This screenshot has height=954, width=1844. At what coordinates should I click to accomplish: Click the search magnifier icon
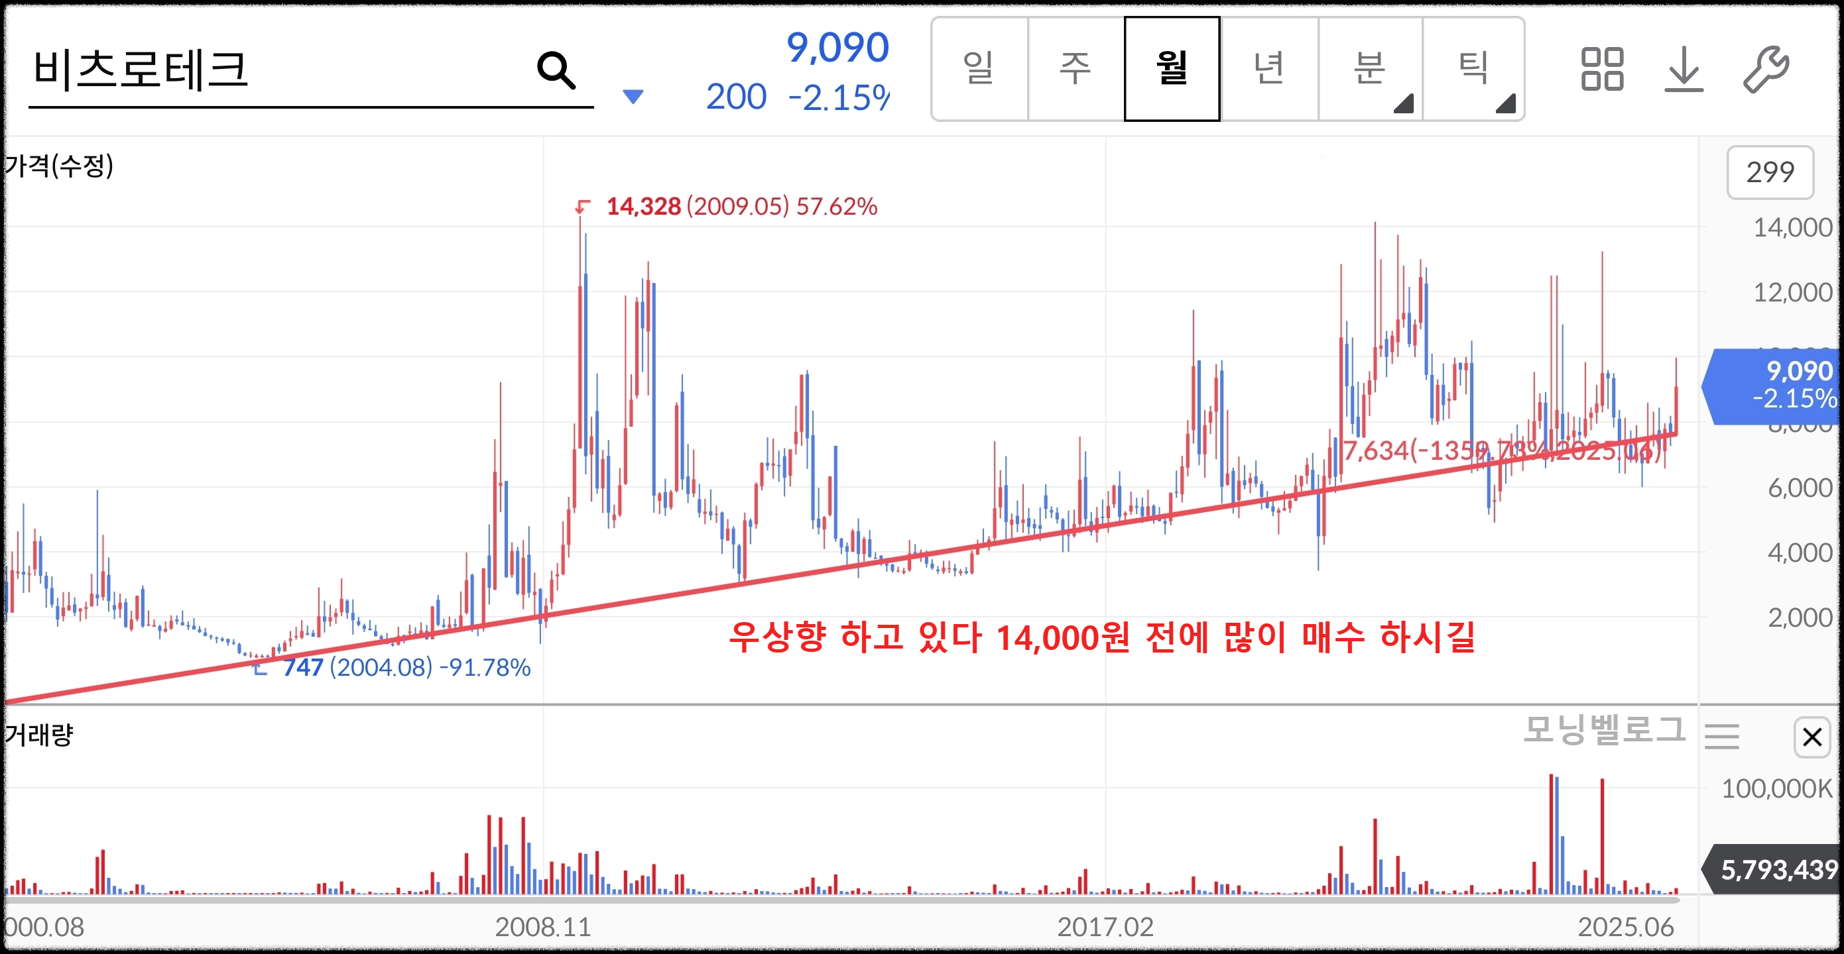556,70
